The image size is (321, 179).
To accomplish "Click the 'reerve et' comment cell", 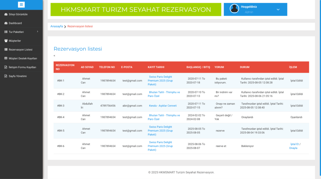I will click(221, 146).
